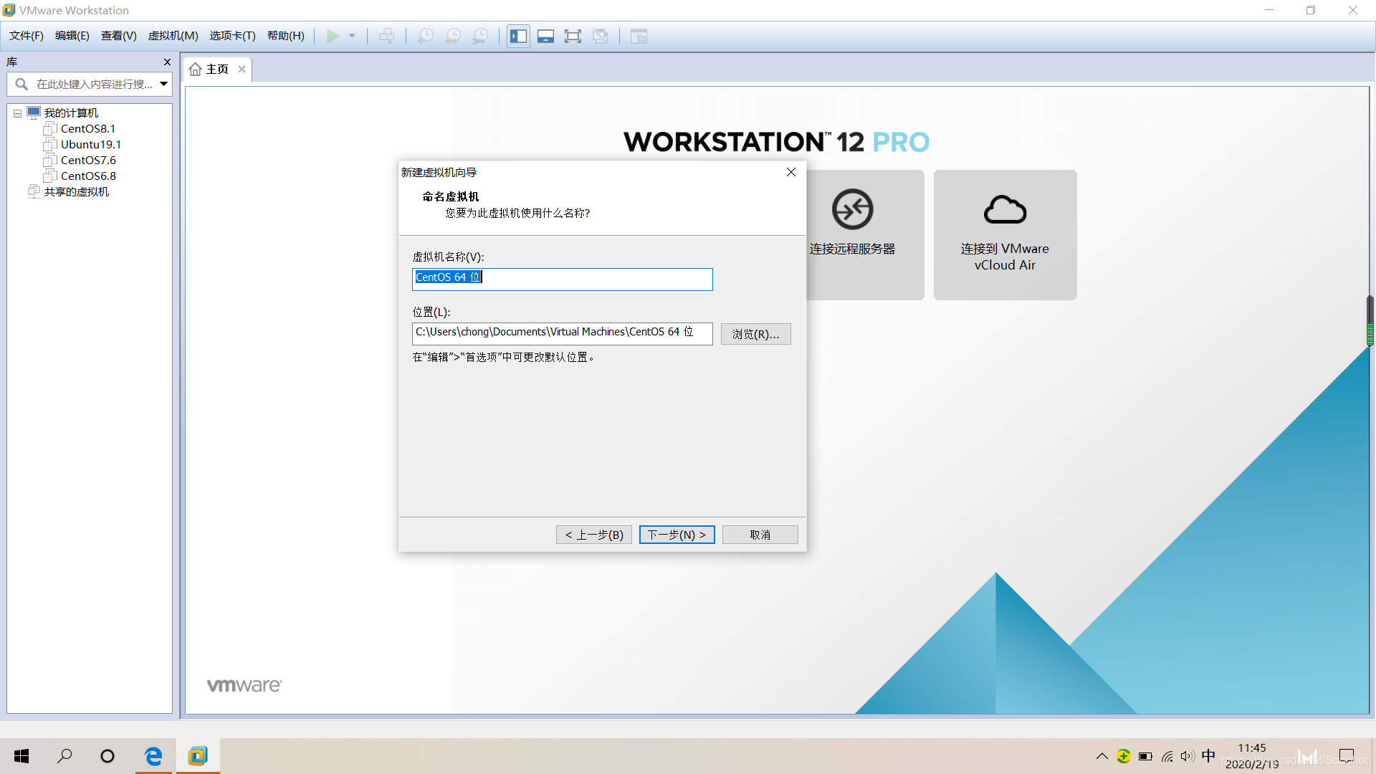The height and width of the screenshot is (774, 1376).
Task: Click the green power-on play icon
Action: (333, 36)
